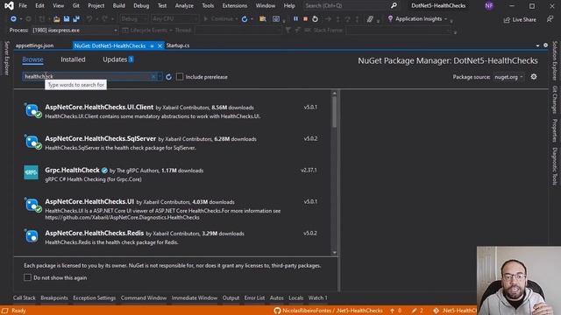Switch to the appsettings.json tab
561x315 pixels.
pos(34,45)
